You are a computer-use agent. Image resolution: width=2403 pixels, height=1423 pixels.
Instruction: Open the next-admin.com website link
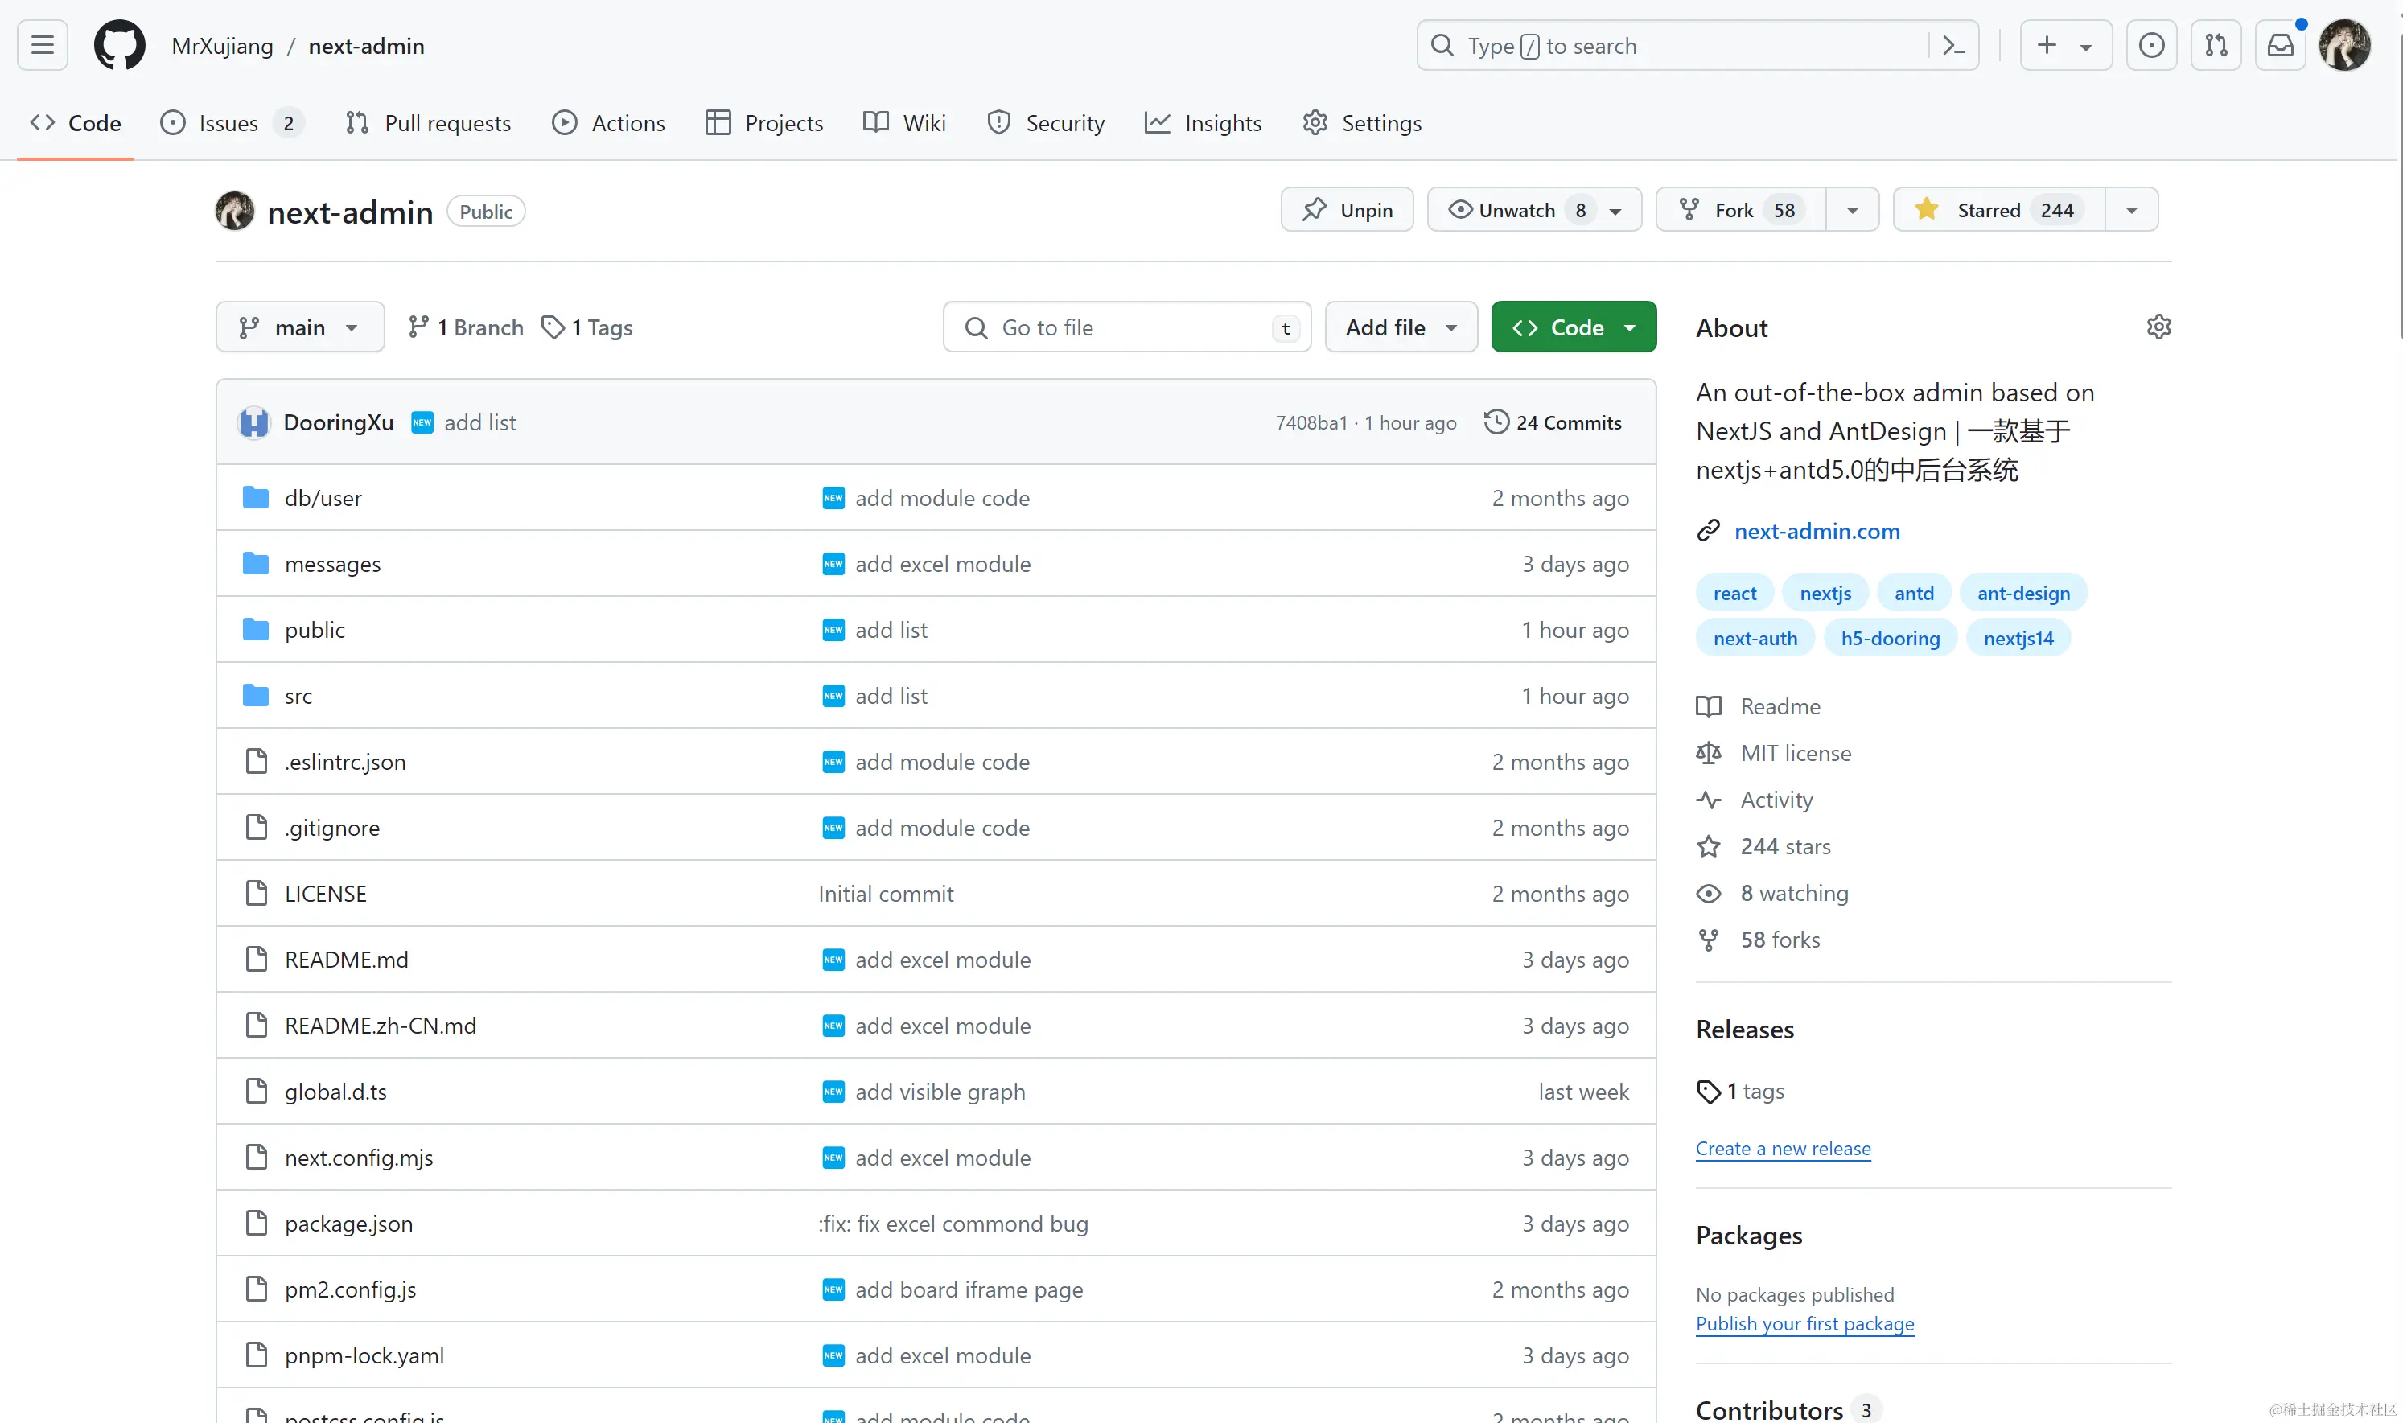(x=1817, y=530)
